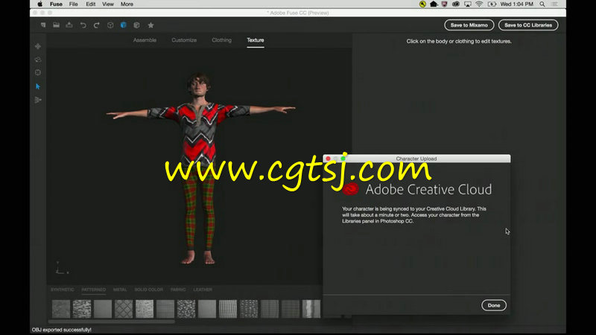The image size is (596, 335).
Task: Open a file using the folder icon
Action: (57, 25)
